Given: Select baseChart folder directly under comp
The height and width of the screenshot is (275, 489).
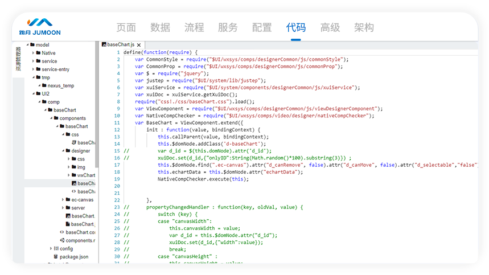Looking at the screenshot, I should click(64, 110).
